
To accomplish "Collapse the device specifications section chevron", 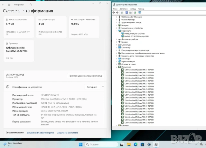I will (x=103, y=87).
